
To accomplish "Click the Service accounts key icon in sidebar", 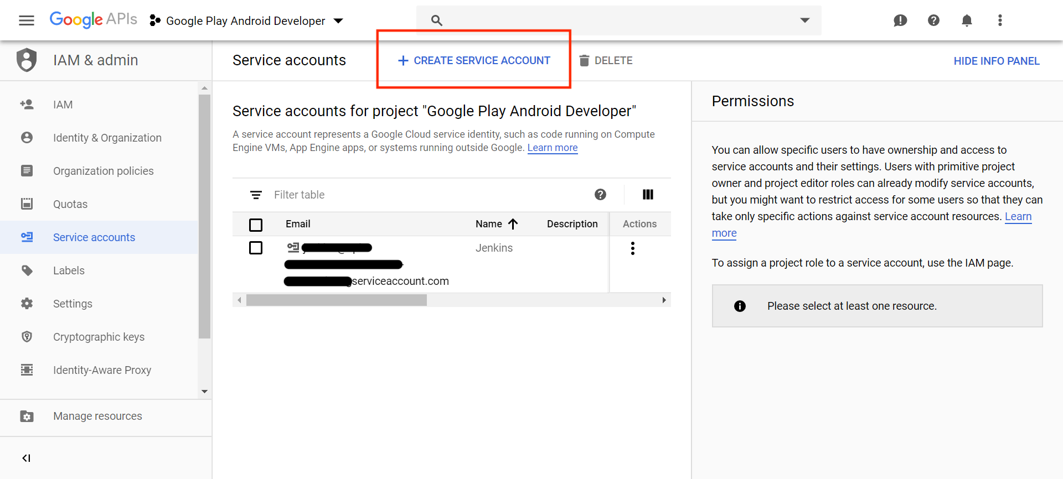I will tap(27, 237).
